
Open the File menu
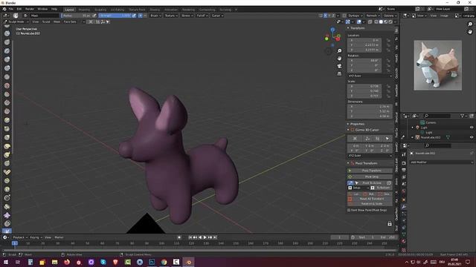[11, 9]
